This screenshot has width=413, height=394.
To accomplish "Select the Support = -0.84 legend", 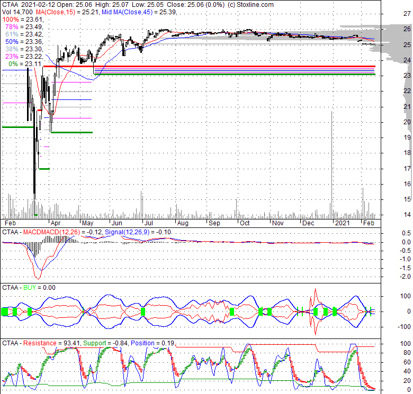I will (105, 343).
